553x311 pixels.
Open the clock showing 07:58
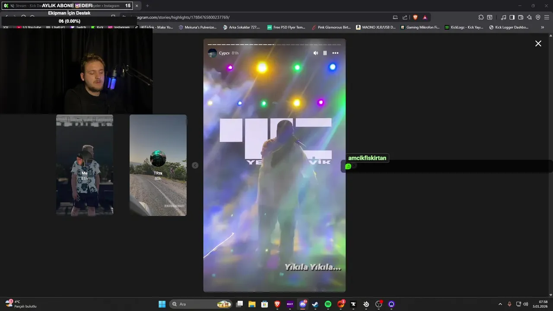(540, 304)
